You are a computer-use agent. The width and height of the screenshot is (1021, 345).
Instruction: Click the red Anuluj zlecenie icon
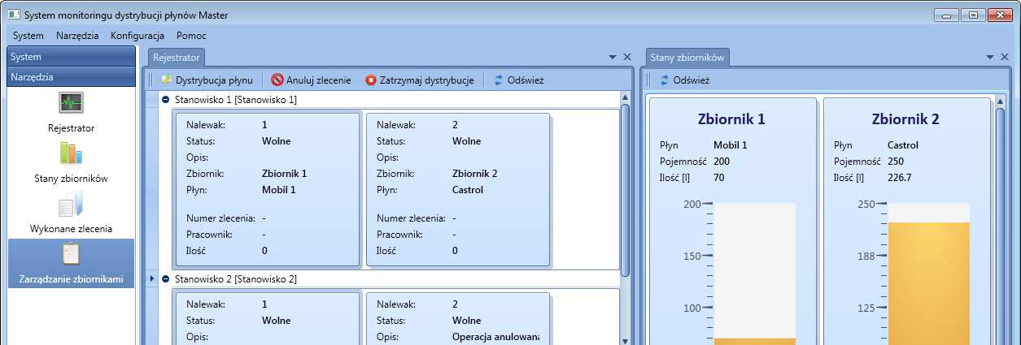pyautogui.click(x=277, y=80)
